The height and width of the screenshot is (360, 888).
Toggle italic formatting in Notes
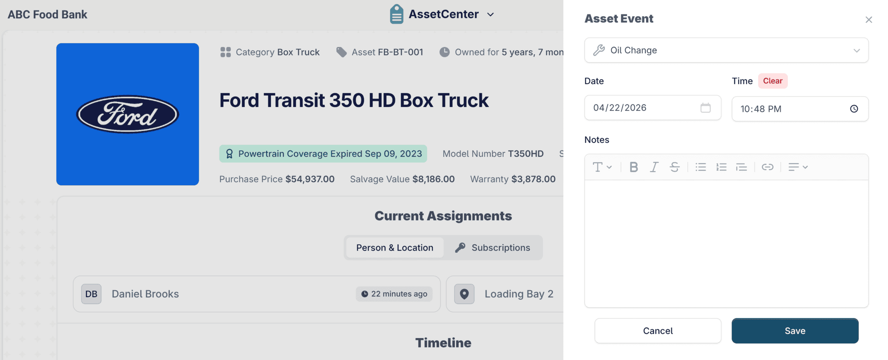pyautogui.click(x=654, y=167)
